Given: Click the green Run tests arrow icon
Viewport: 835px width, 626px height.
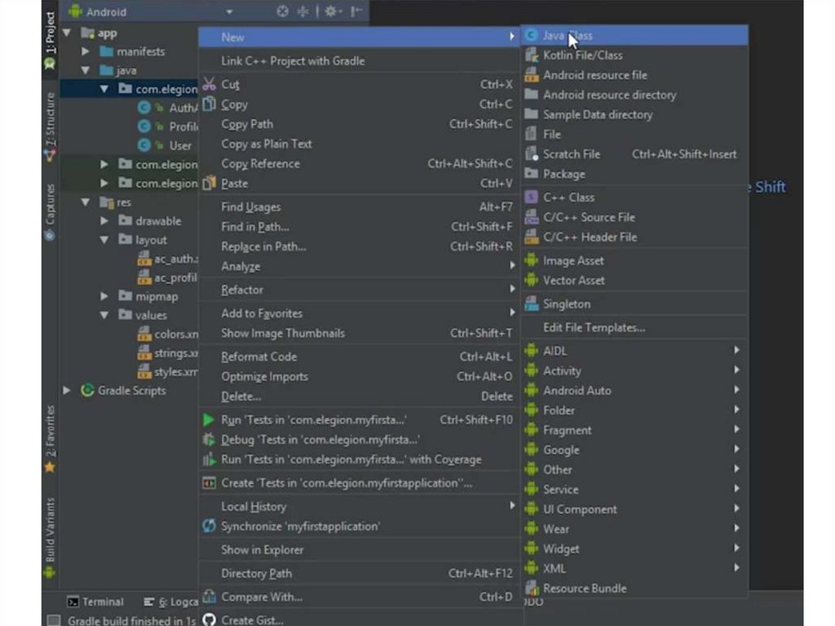Looking at the screenshot, I should (x=209, y=420).
